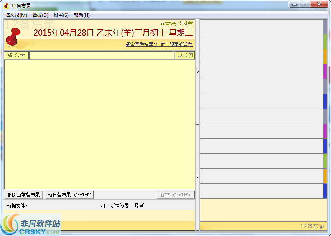This screenshot has height=236, width=331.
Task: Collapse the panel using the left arrow divider
Action: click(x=197, y=177)
